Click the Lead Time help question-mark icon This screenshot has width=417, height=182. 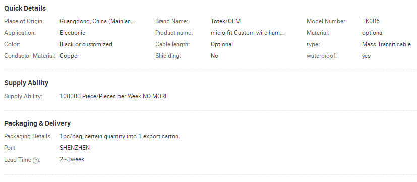coord(36,160)
